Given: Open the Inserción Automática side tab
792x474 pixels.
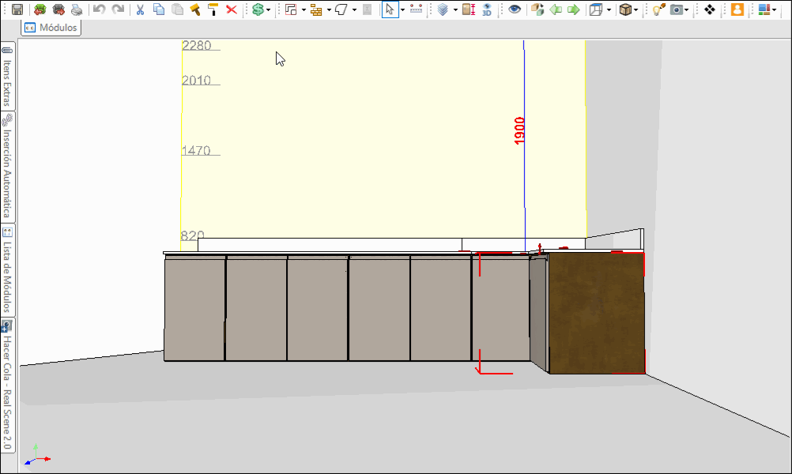Looking at the screenshot, I should click(x=7, y=167).
